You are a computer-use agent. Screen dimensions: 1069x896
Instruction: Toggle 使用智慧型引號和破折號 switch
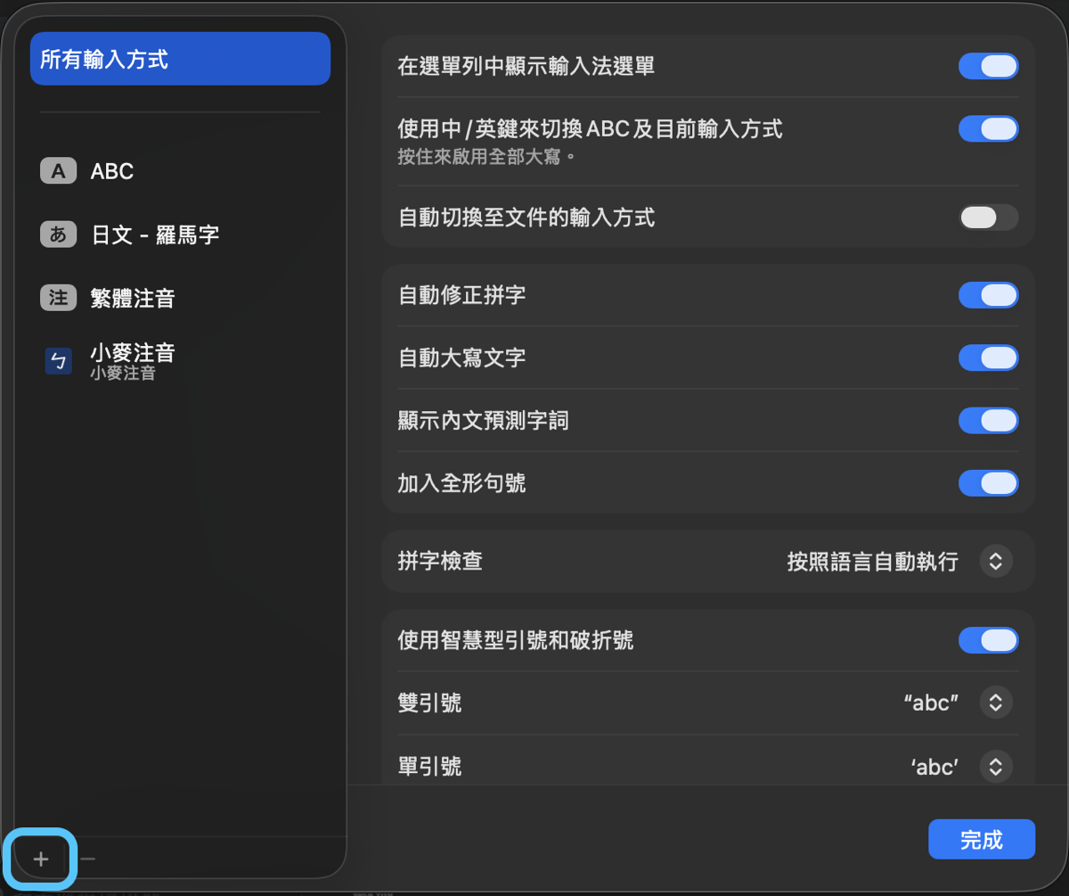click(x=988, y=640)
